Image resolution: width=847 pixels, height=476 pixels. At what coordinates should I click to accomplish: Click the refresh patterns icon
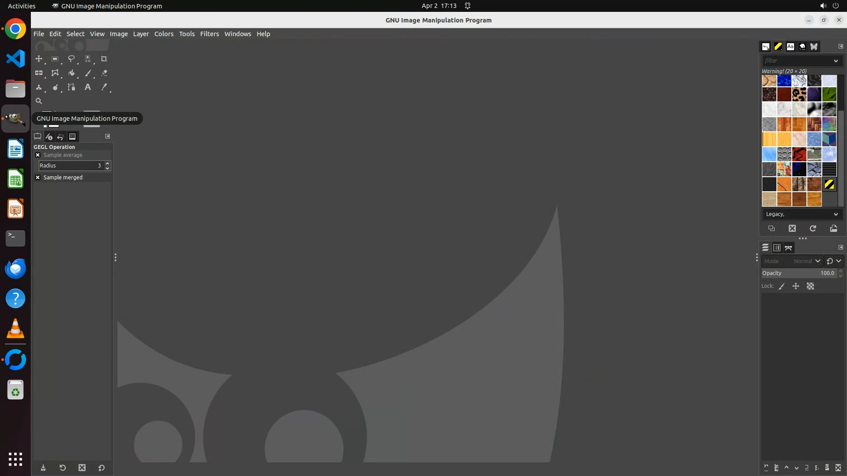click(x=813, y=228)
